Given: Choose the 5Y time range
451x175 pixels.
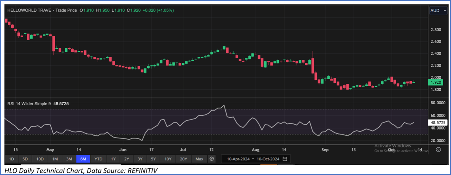Looking at the screenshot, I should 153,159.
